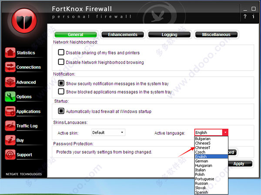Choose Czech from language list
Viewport: 261px width, 195px height.
coord(211,152)
